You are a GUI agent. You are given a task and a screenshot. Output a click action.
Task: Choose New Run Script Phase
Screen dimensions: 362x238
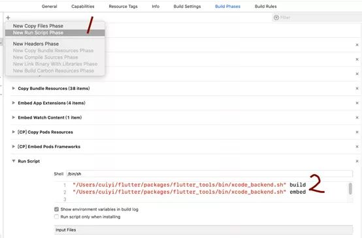coord(55,33)
